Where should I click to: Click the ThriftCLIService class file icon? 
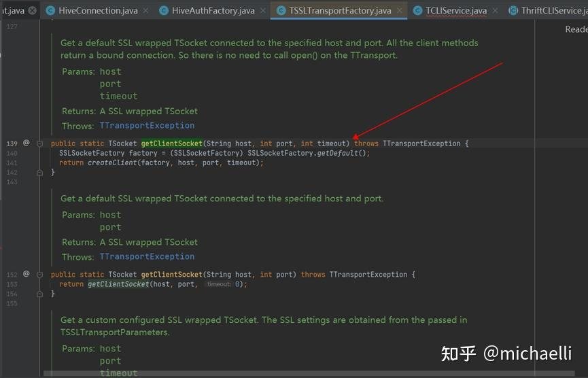[x=513, y=10]
